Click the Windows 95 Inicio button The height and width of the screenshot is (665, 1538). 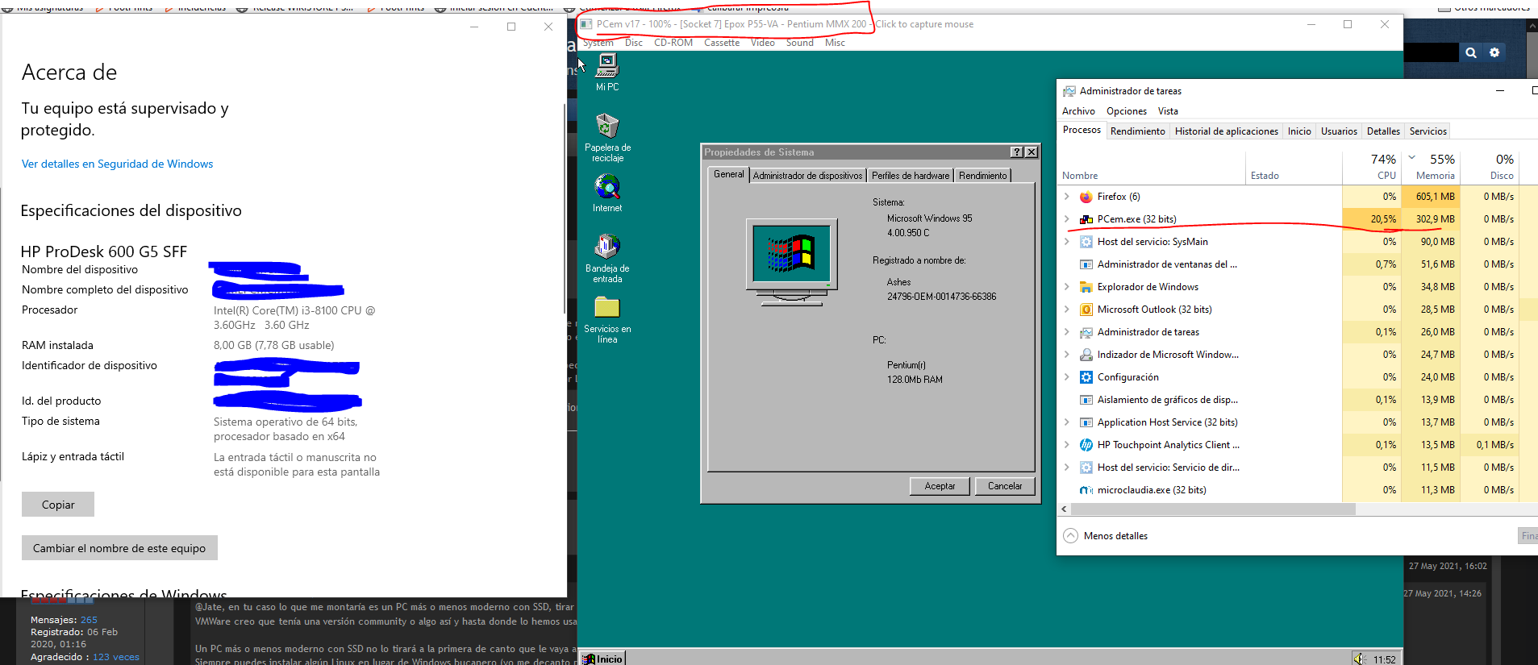point(602,659)
